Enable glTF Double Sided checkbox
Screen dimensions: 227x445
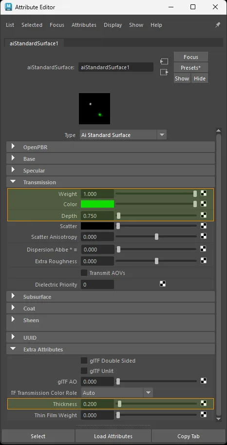click(x=84, y=360)
